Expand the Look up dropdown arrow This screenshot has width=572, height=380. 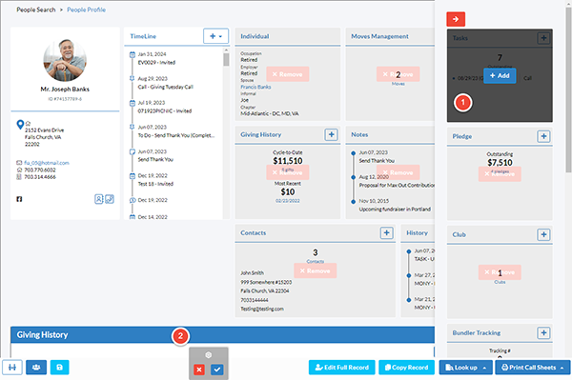coord(484,368)
